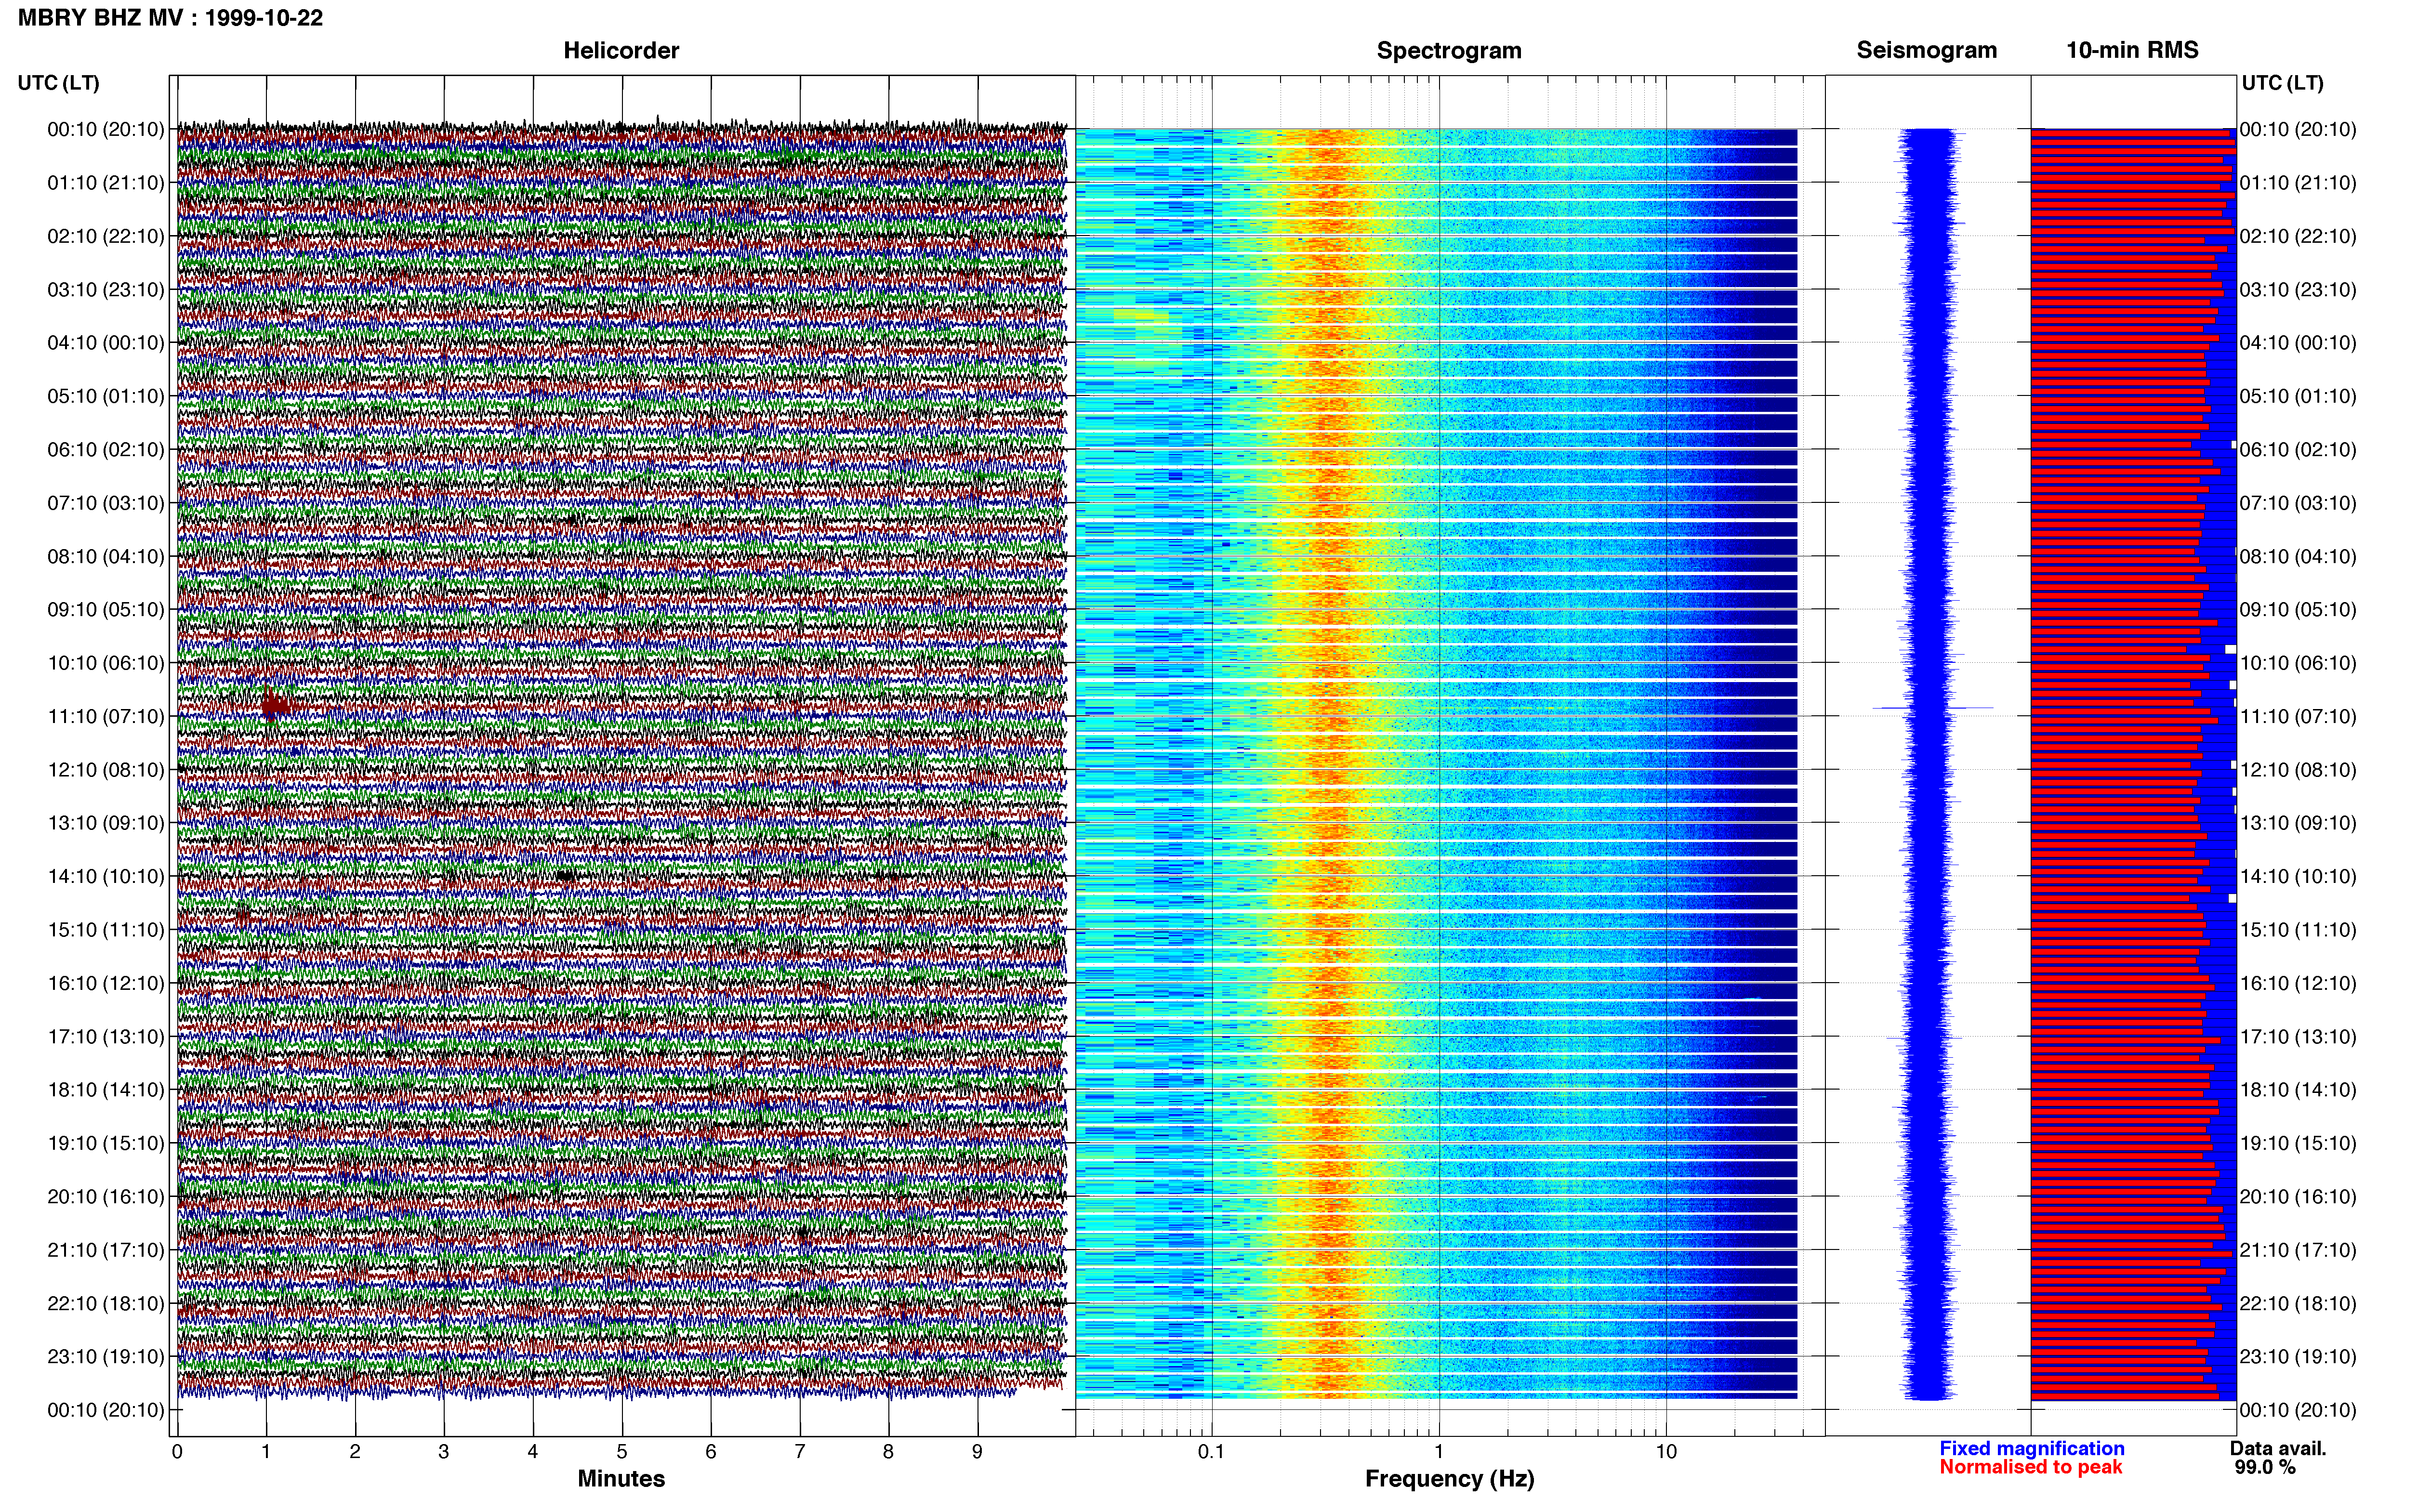Select the '10-min RMS' panel heading
The width and height of the screenshot is (2418, 1512).
2132,50
